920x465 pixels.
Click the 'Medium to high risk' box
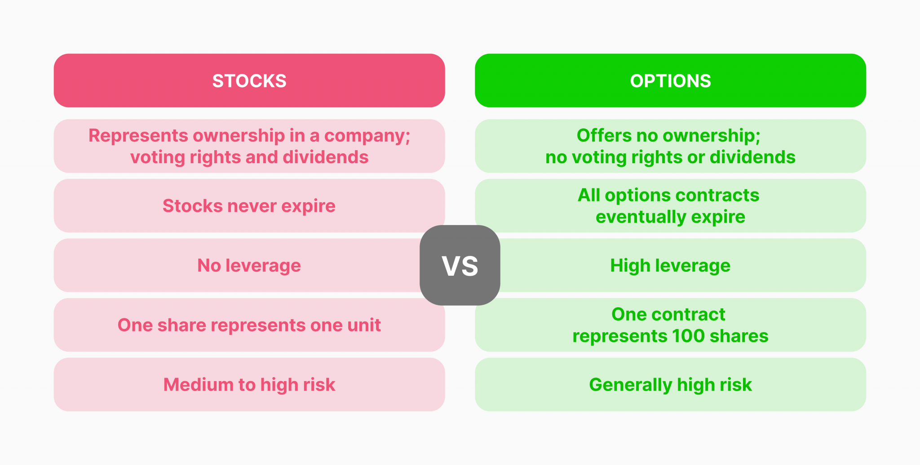pos(249,385)
